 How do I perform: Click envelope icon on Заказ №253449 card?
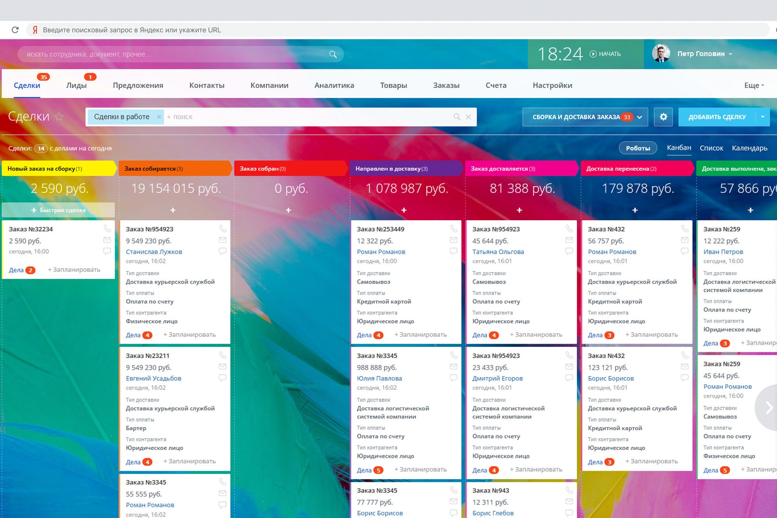tap(453, 240)
